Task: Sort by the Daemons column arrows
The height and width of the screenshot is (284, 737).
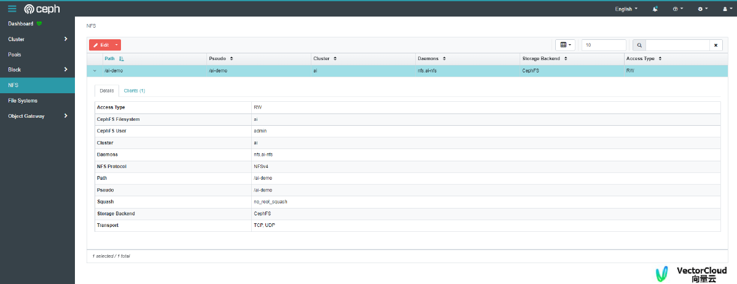Action: pyautogui.click(x=443, y=58)
